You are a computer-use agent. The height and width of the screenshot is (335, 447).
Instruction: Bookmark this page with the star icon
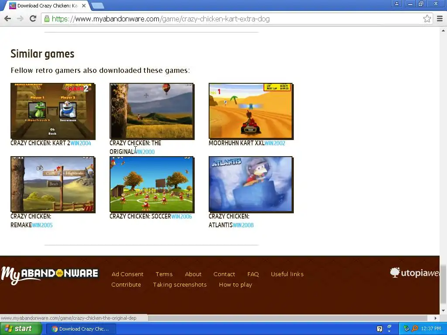pos(427,19)
